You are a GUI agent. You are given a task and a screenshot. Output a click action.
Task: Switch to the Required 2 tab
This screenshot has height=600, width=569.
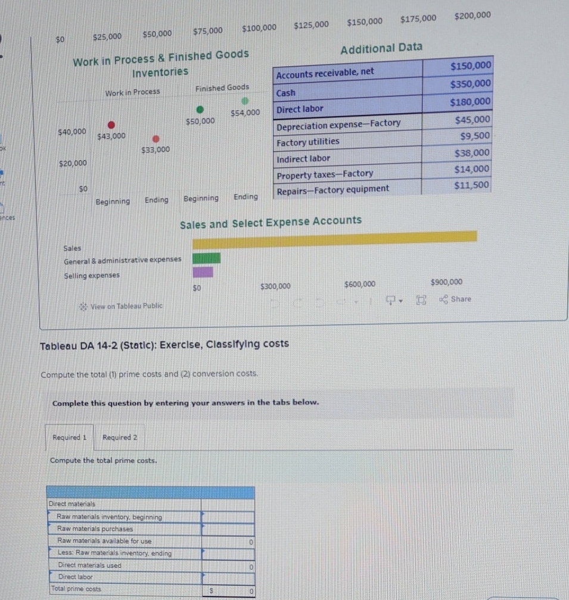tap(120, 437)
